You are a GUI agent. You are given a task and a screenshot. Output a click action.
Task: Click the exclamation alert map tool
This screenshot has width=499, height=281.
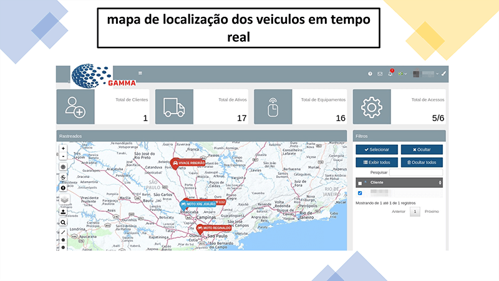pos(63,188)
